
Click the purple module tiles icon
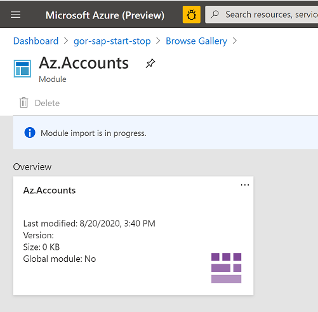(x=226, y=268)
